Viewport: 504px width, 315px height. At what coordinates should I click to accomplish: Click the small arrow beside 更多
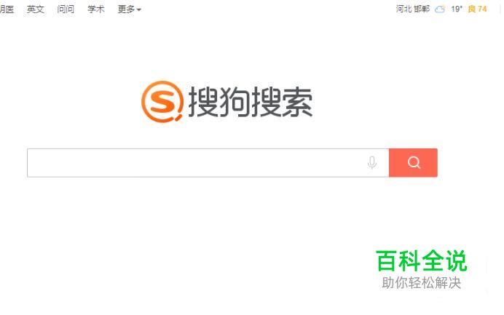(139, 10)
